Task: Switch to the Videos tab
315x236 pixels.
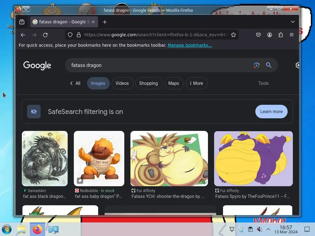Action: pyautogui.click(x=122, y=83)
